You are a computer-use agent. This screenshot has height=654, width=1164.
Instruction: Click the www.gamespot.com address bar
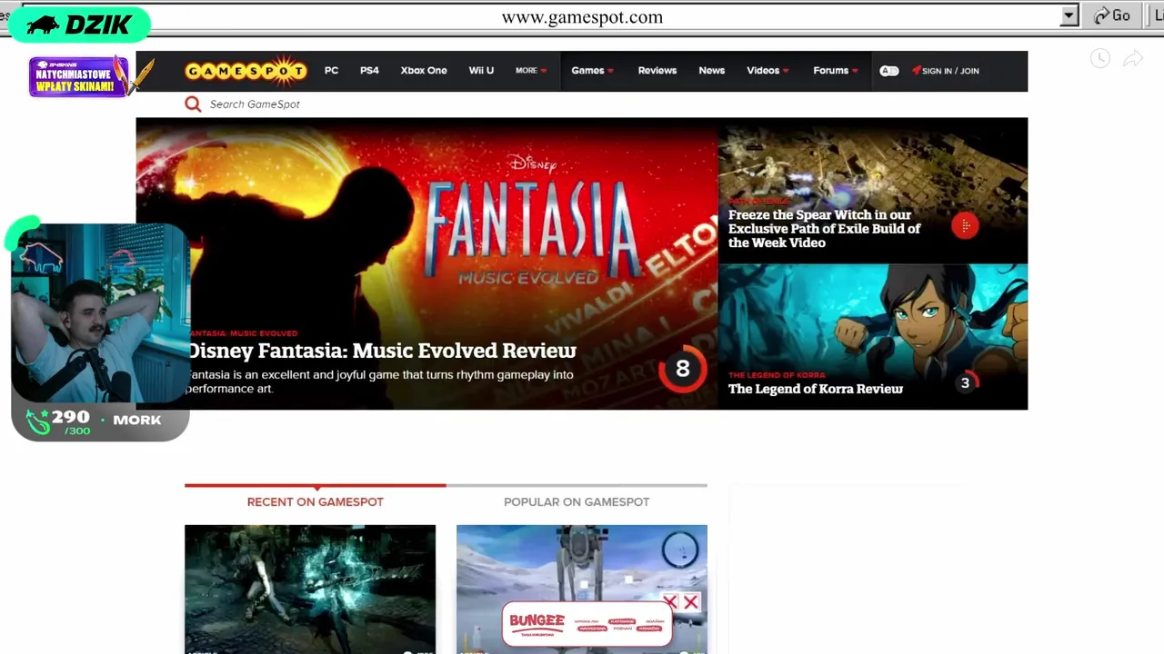(x=582, y=16)
